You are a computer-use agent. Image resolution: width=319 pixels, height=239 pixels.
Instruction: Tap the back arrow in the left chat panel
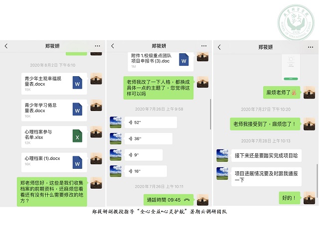(6, 46)
